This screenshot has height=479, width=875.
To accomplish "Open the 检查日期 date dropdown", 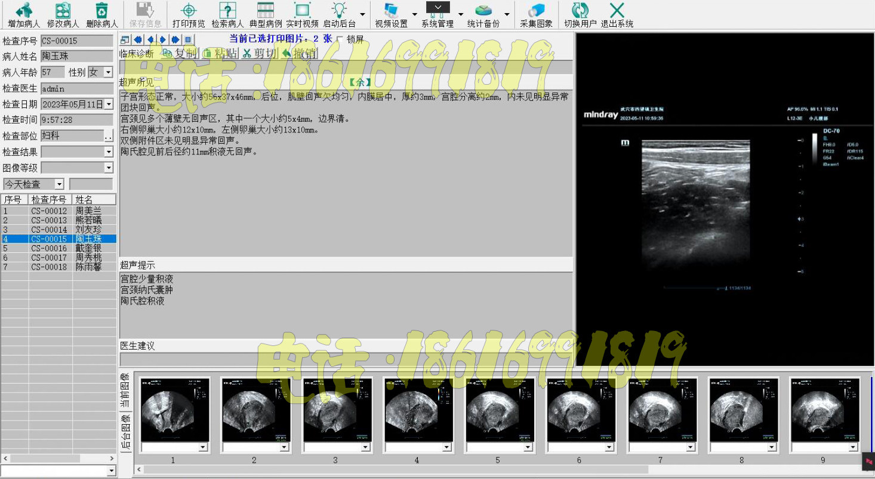I will (x=109, y=104).
